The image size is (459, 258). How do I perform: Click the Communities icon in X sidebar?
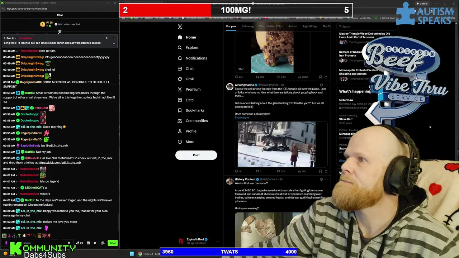click(180, 121)
